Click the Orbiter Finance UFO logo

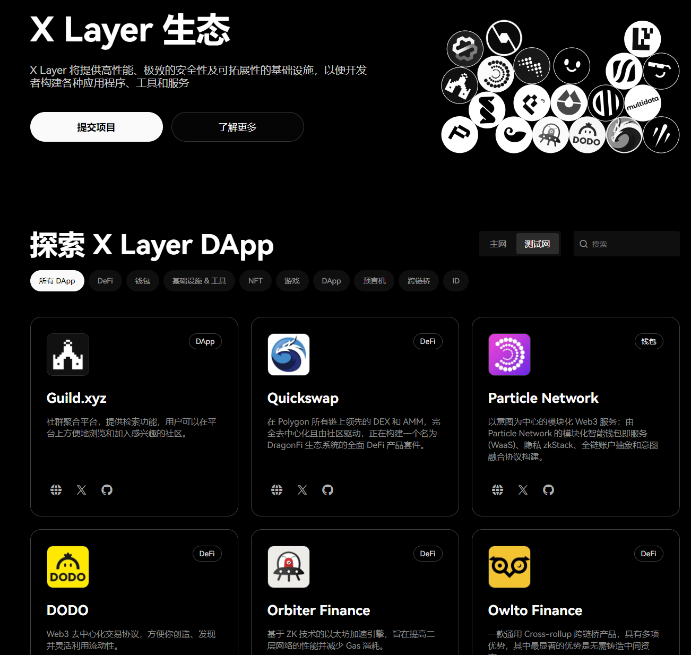289,567
